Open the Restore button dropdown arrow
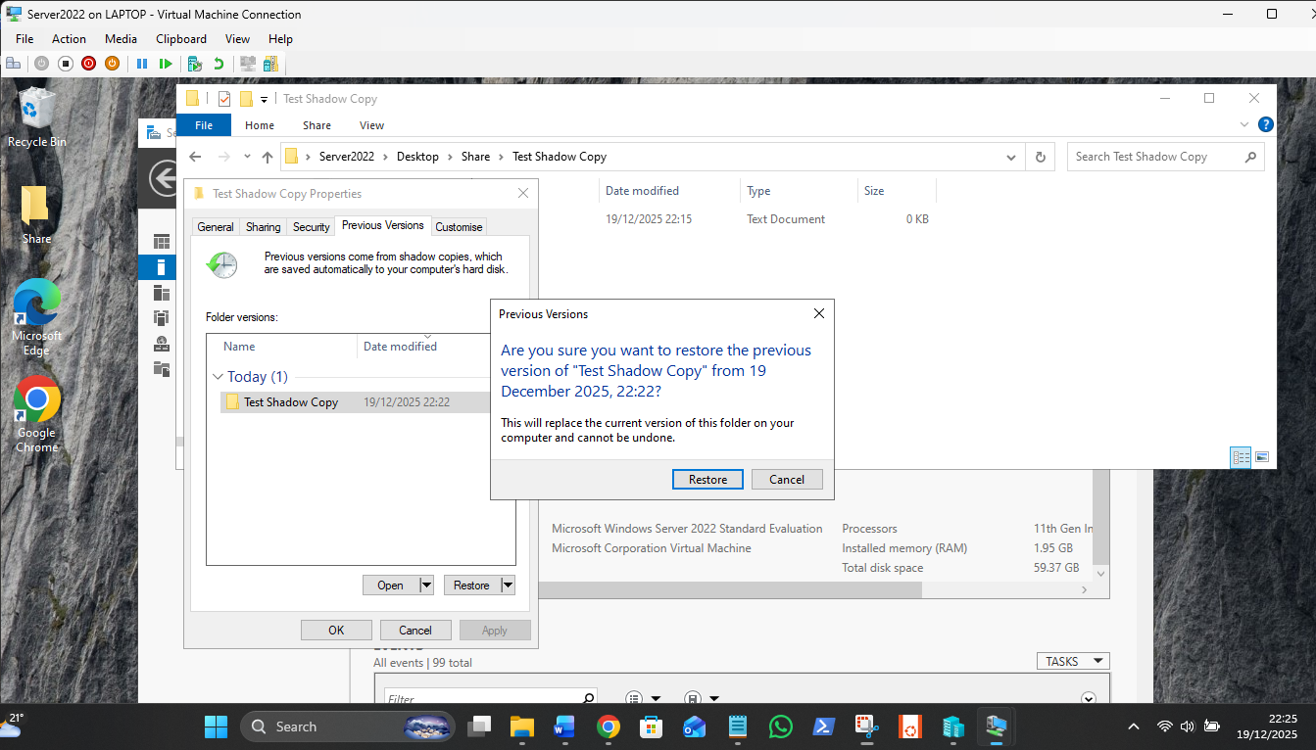The height and width of the screenshot is (750, 1316). [x=507, y=586]
